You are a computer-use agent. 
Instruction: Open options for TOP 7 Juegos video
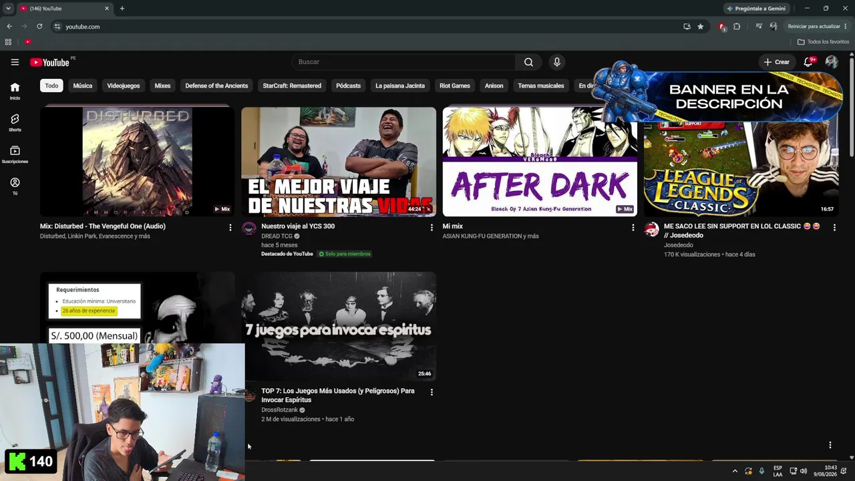pos(432,392)
